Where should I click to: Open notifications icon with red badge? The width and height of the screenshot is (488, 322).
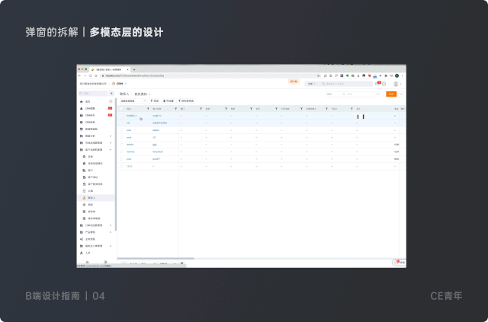tap(378, 84)
